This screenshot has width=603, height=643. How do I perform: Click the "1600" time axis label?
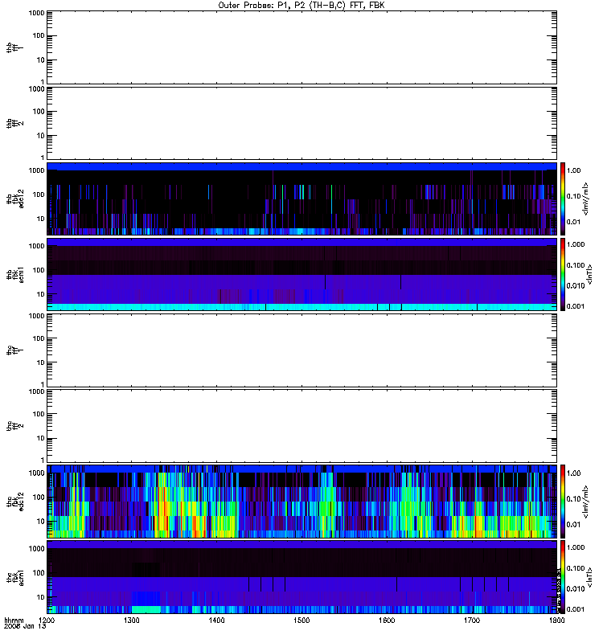click(387, 620)
